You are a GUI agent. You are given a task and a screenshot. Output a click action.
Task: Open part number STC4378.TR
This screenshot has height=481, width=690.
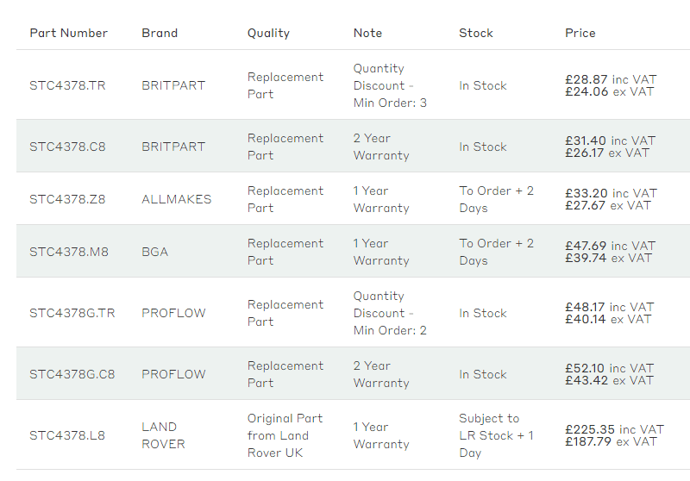coord(68,85)
